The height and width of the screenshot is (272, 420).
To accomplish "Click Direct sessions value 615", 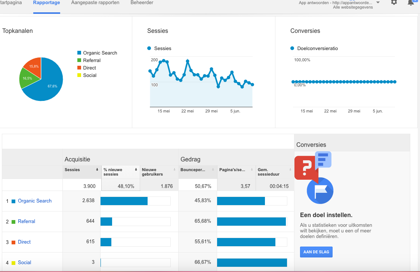I will 90,241.
